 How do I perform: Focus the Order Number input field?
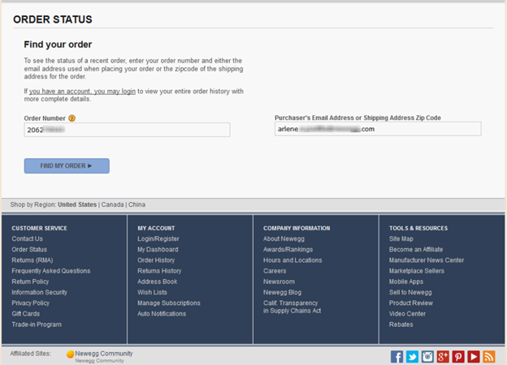tap(127, 130)
